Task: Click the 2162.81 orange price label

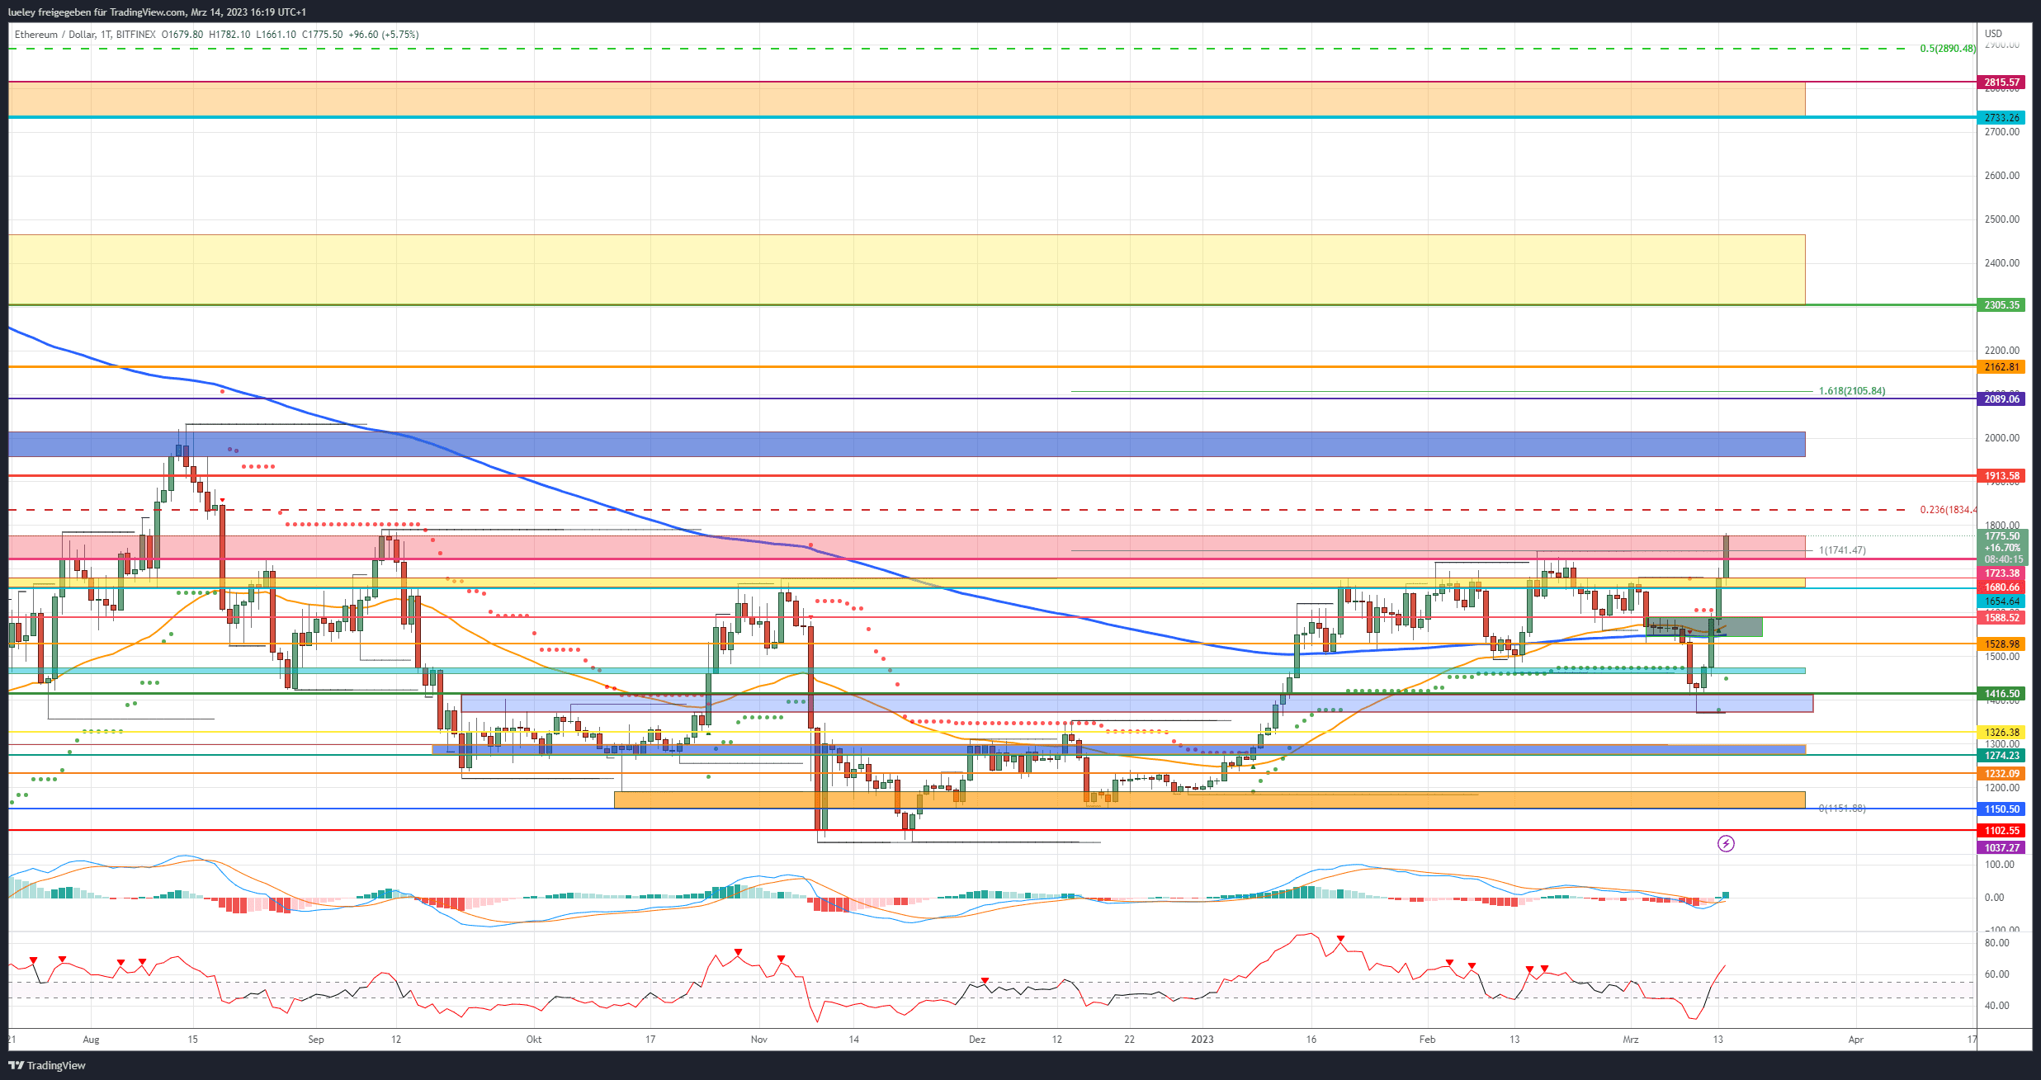Action: 2002,367
